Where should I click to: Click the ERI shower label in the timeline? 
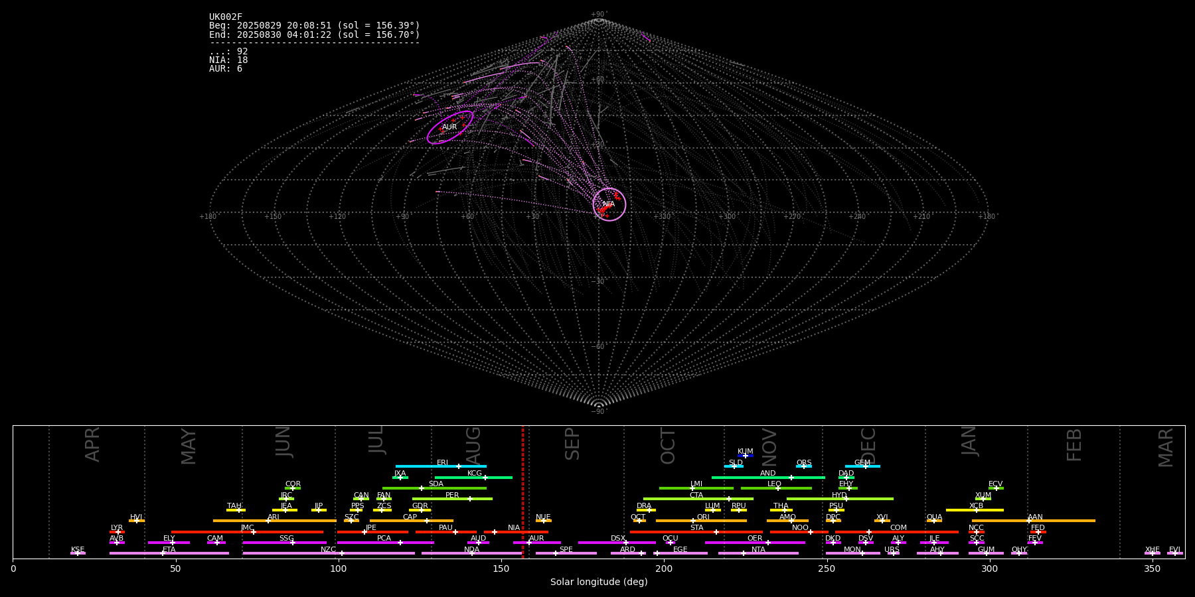coord(443,463)
